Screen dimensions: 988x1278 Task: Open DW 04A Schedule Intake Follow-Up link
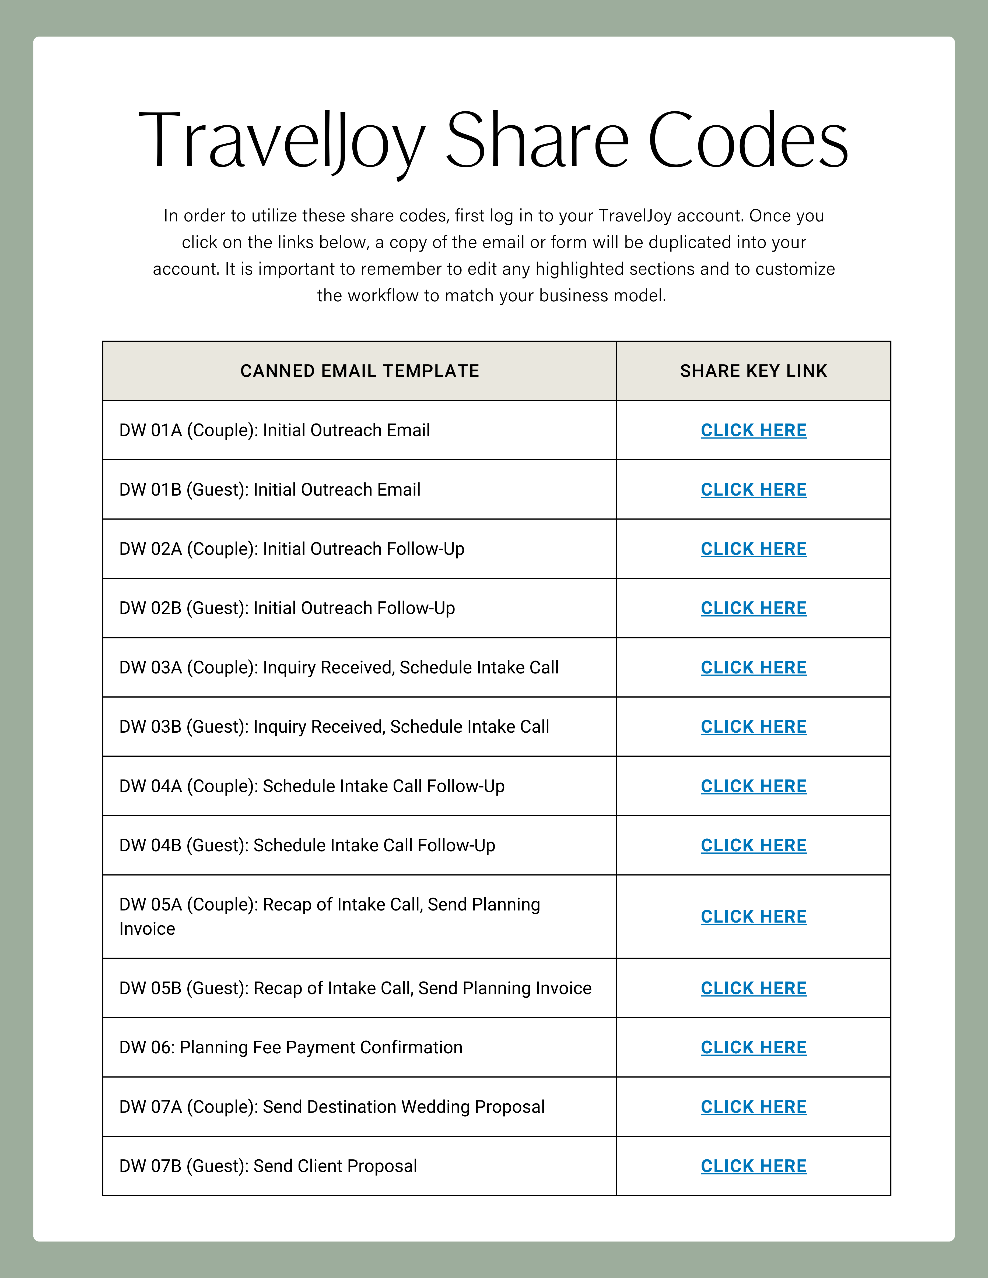pyautogui.click(x=753, y=786)
